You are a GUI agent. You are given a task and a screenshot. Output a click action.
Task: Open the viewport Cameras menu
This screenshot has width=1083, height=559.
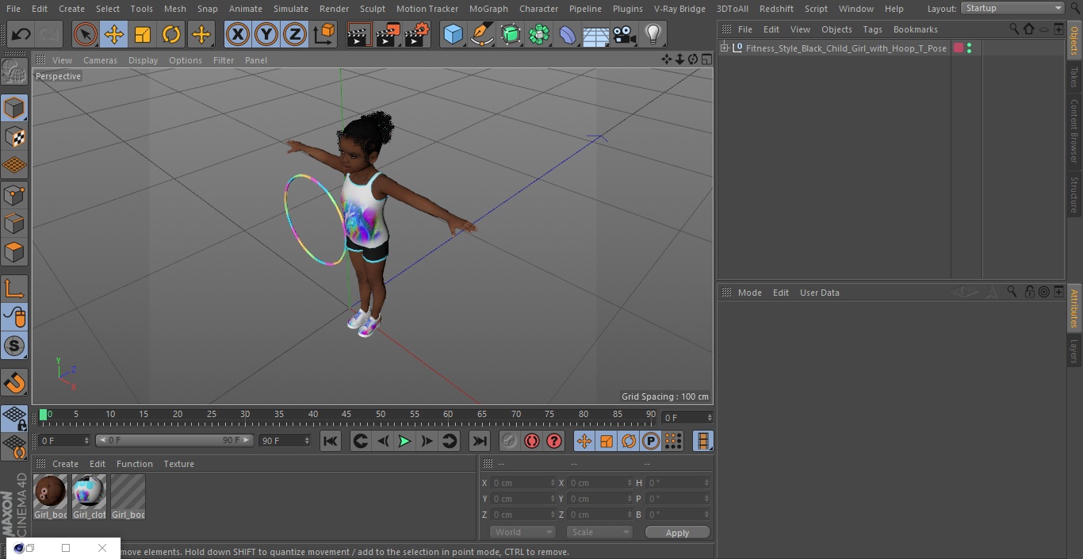(100, 60)
